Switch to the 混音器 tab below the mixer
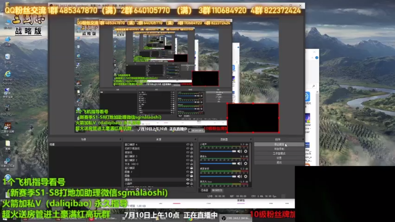 tap(204, 191)
